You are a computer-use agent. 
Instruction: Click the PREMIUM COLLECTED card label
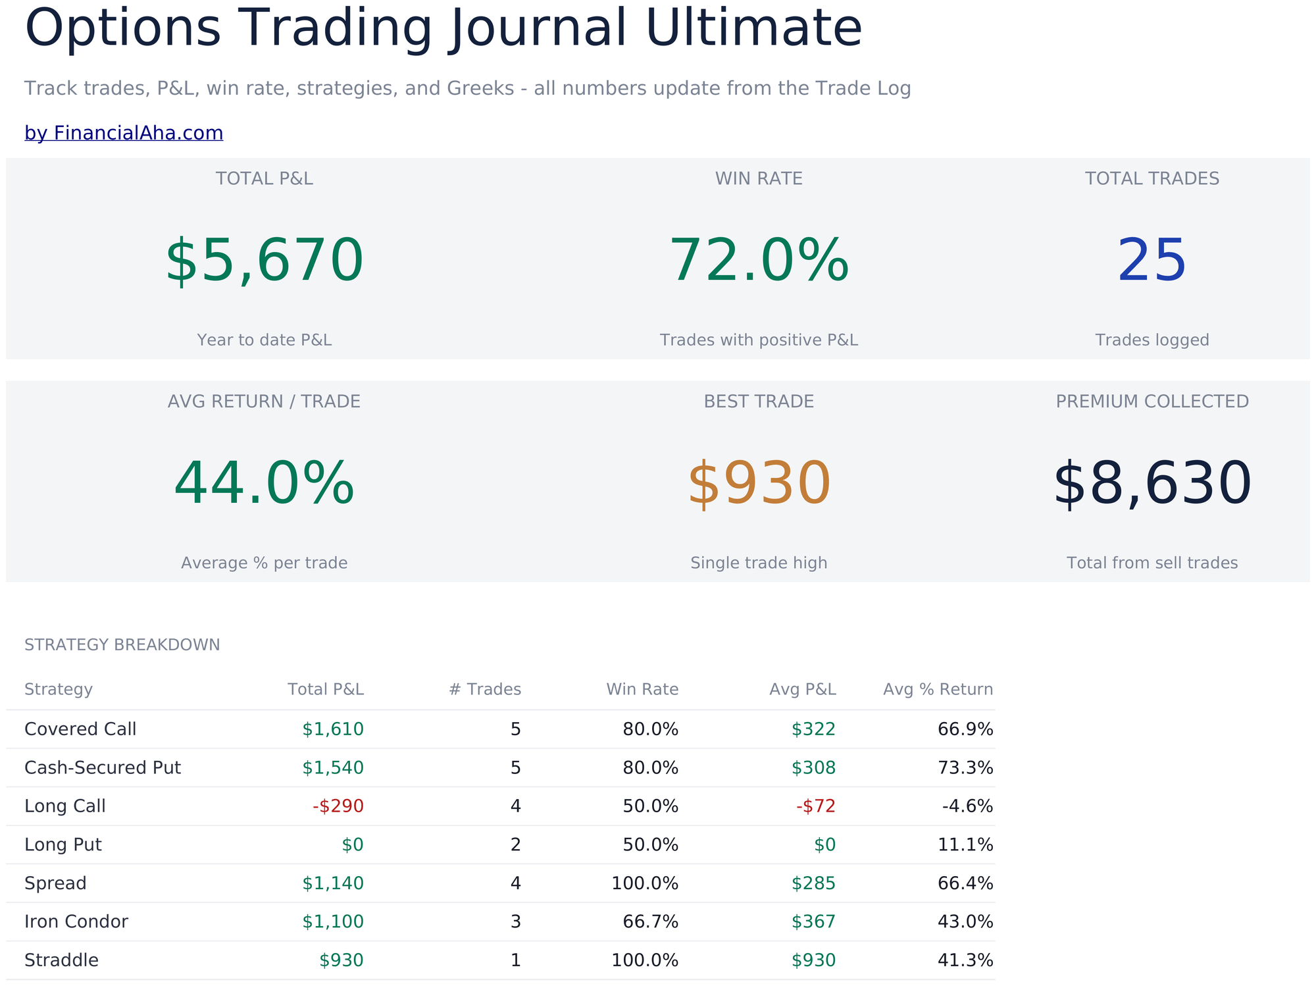click(1152, 402)
